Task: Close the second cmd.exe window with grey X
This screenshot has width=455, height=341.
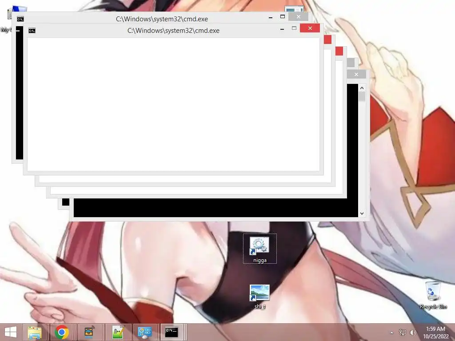Action: coord(298,16)
